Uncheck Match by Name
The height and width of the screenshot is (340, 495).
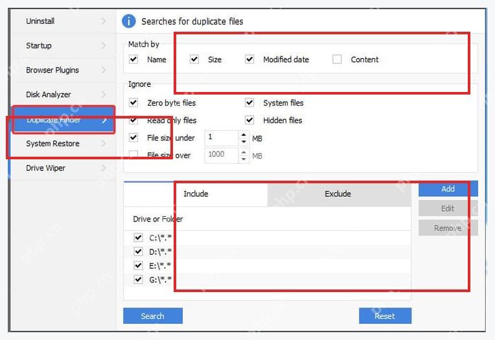coord(133,60)
